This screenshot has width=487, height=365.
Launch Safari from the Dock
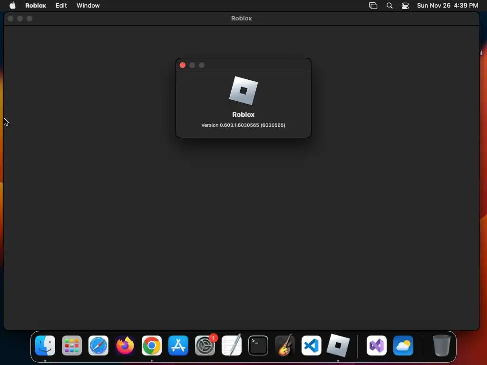tap(98, 346)
